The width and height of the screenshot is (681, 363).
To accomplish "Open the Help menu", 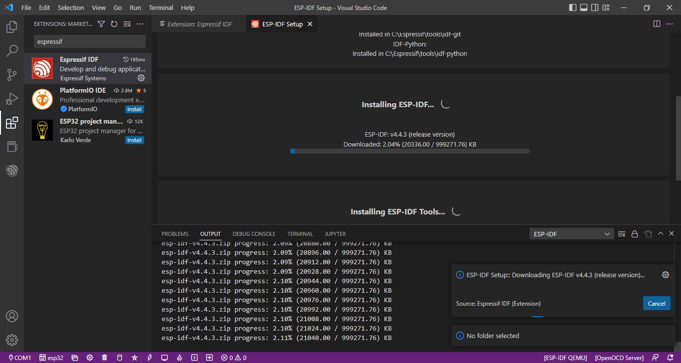I will (x=188, y=8).
